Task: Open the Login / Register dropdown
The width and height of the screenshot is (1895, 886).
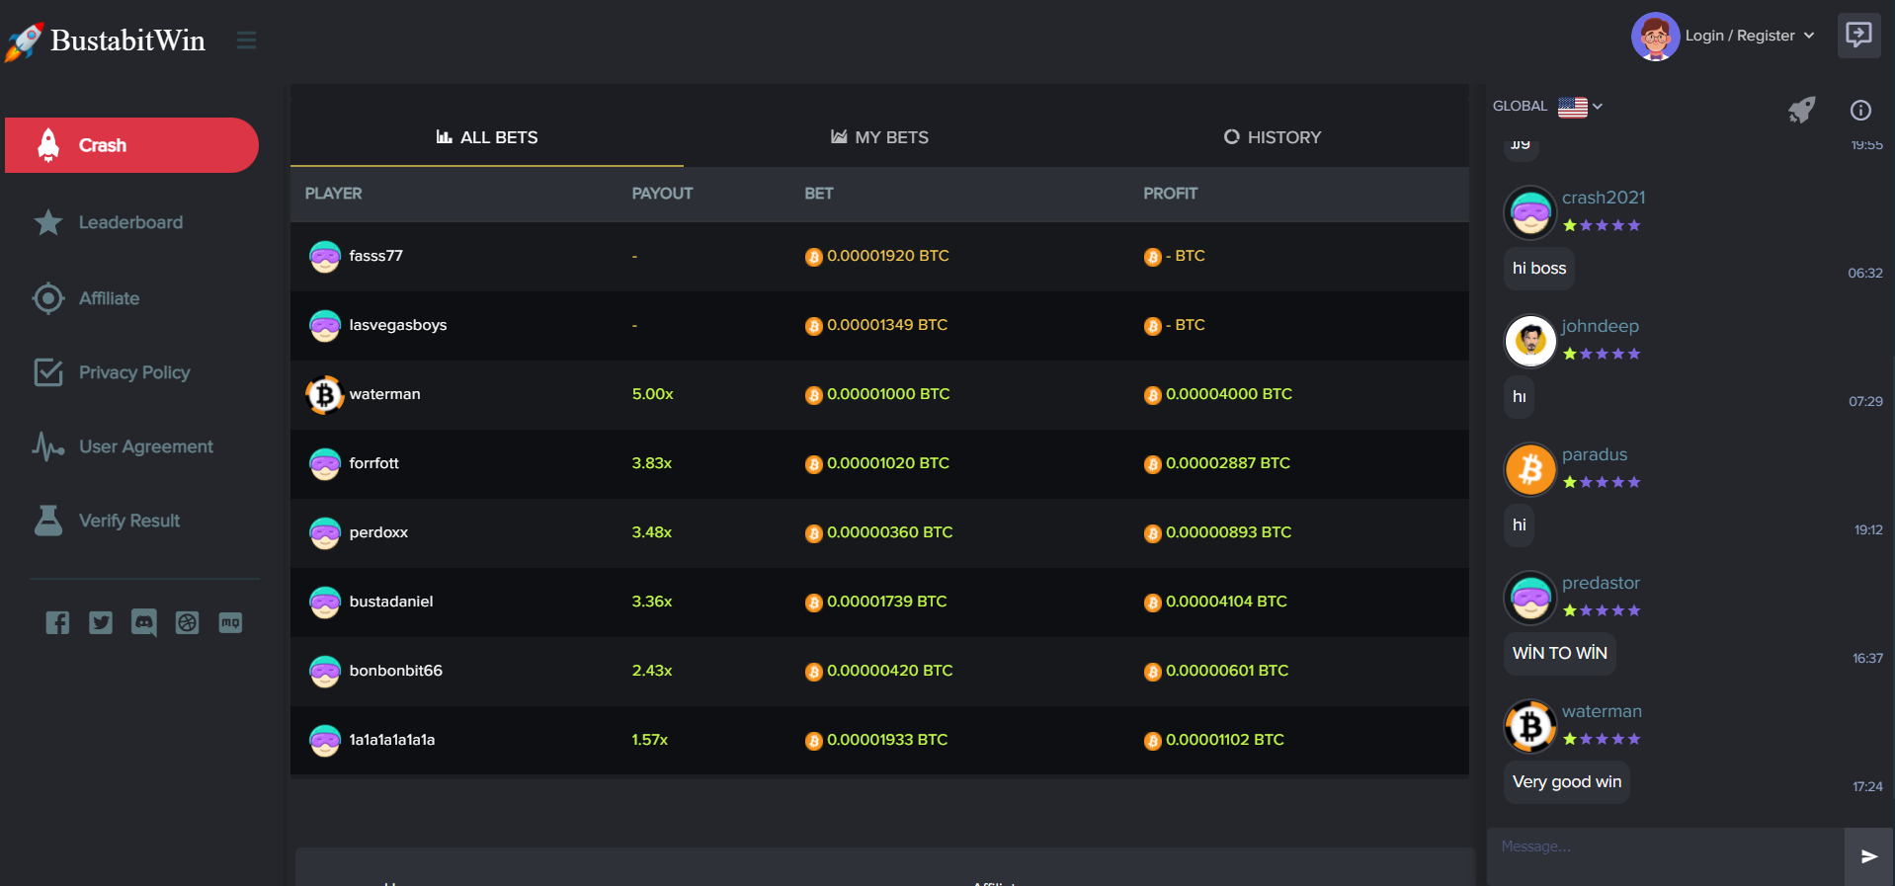Action: click(1750, 36)
